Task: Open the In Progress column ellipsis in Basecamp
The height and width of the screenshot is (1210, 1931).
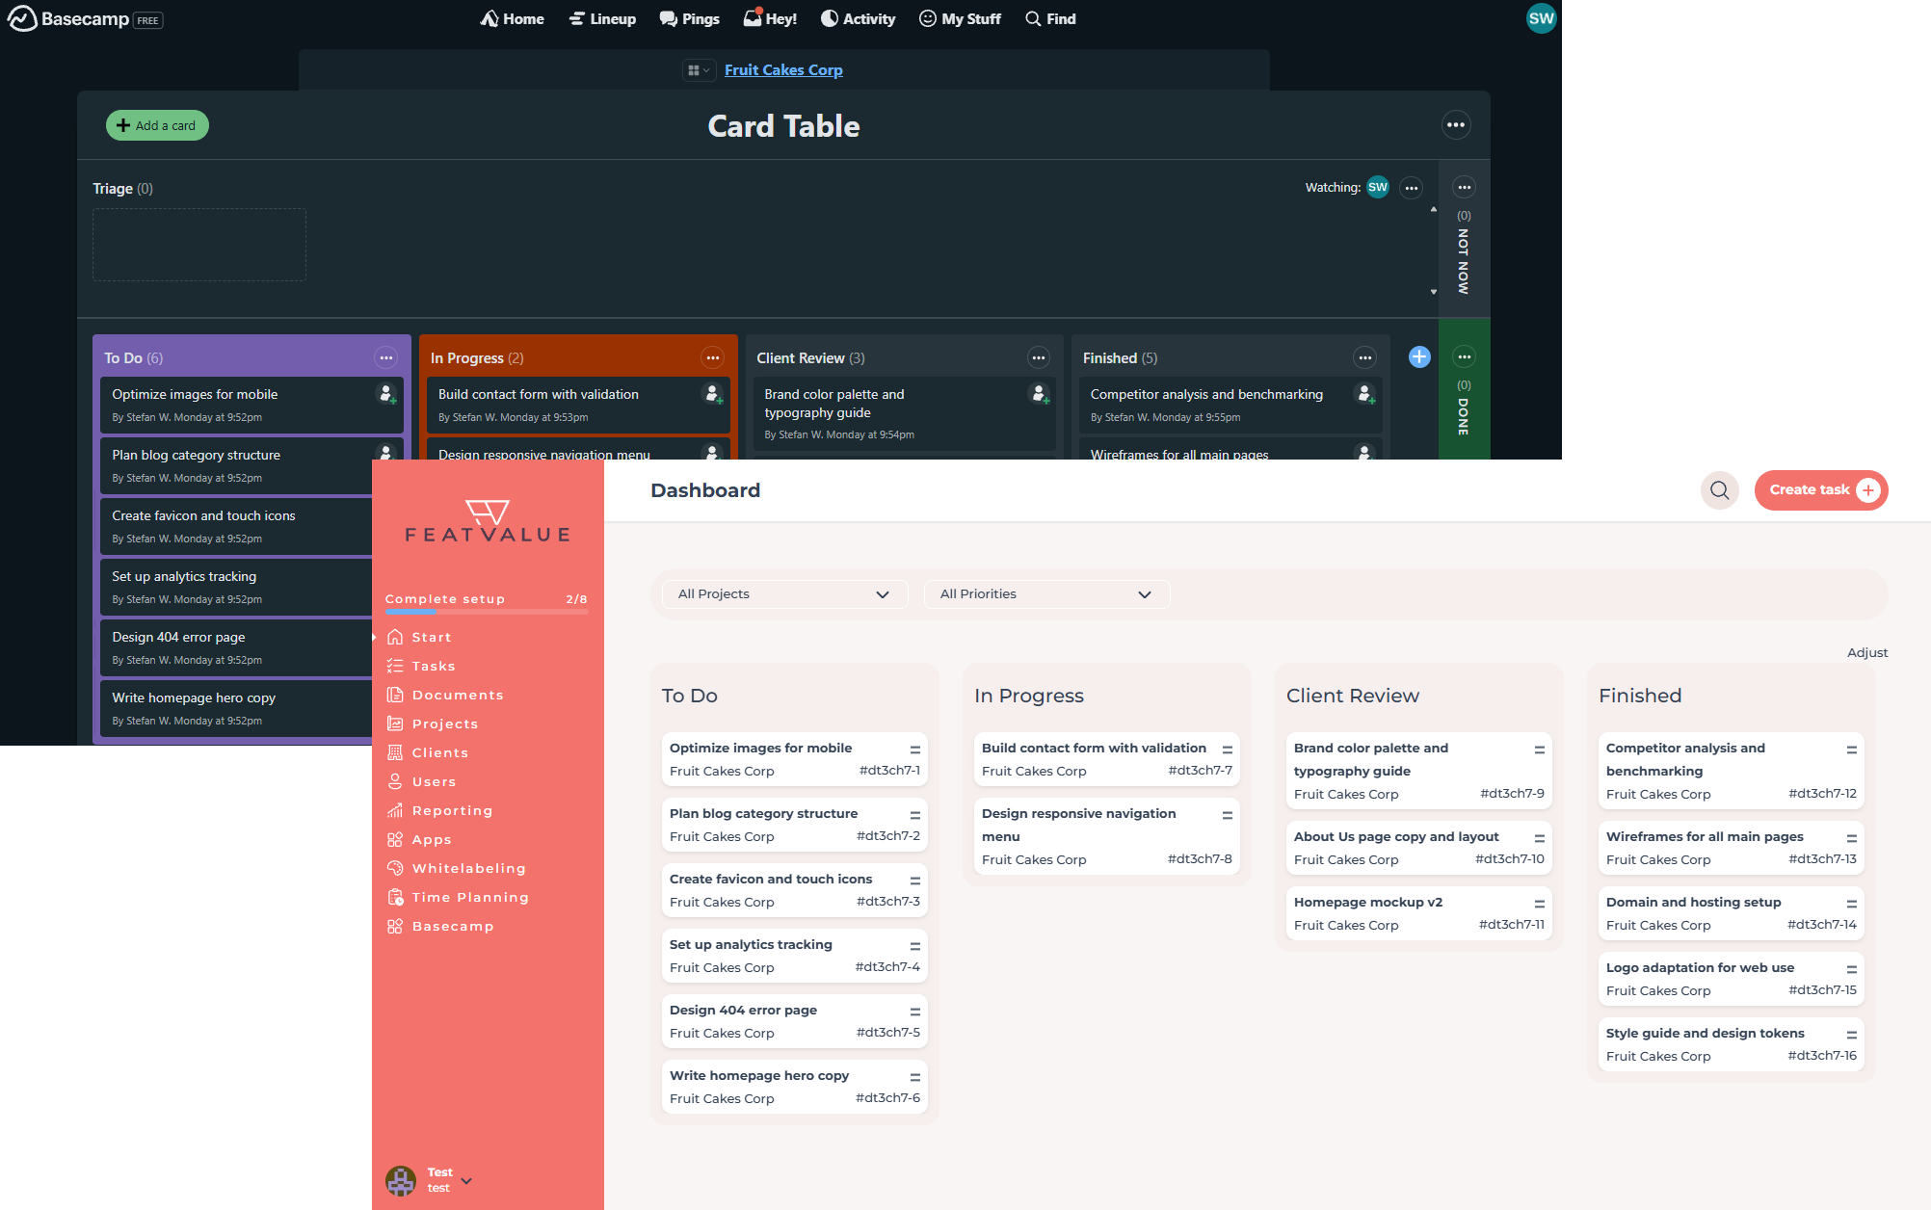Action: click(712, 358)
